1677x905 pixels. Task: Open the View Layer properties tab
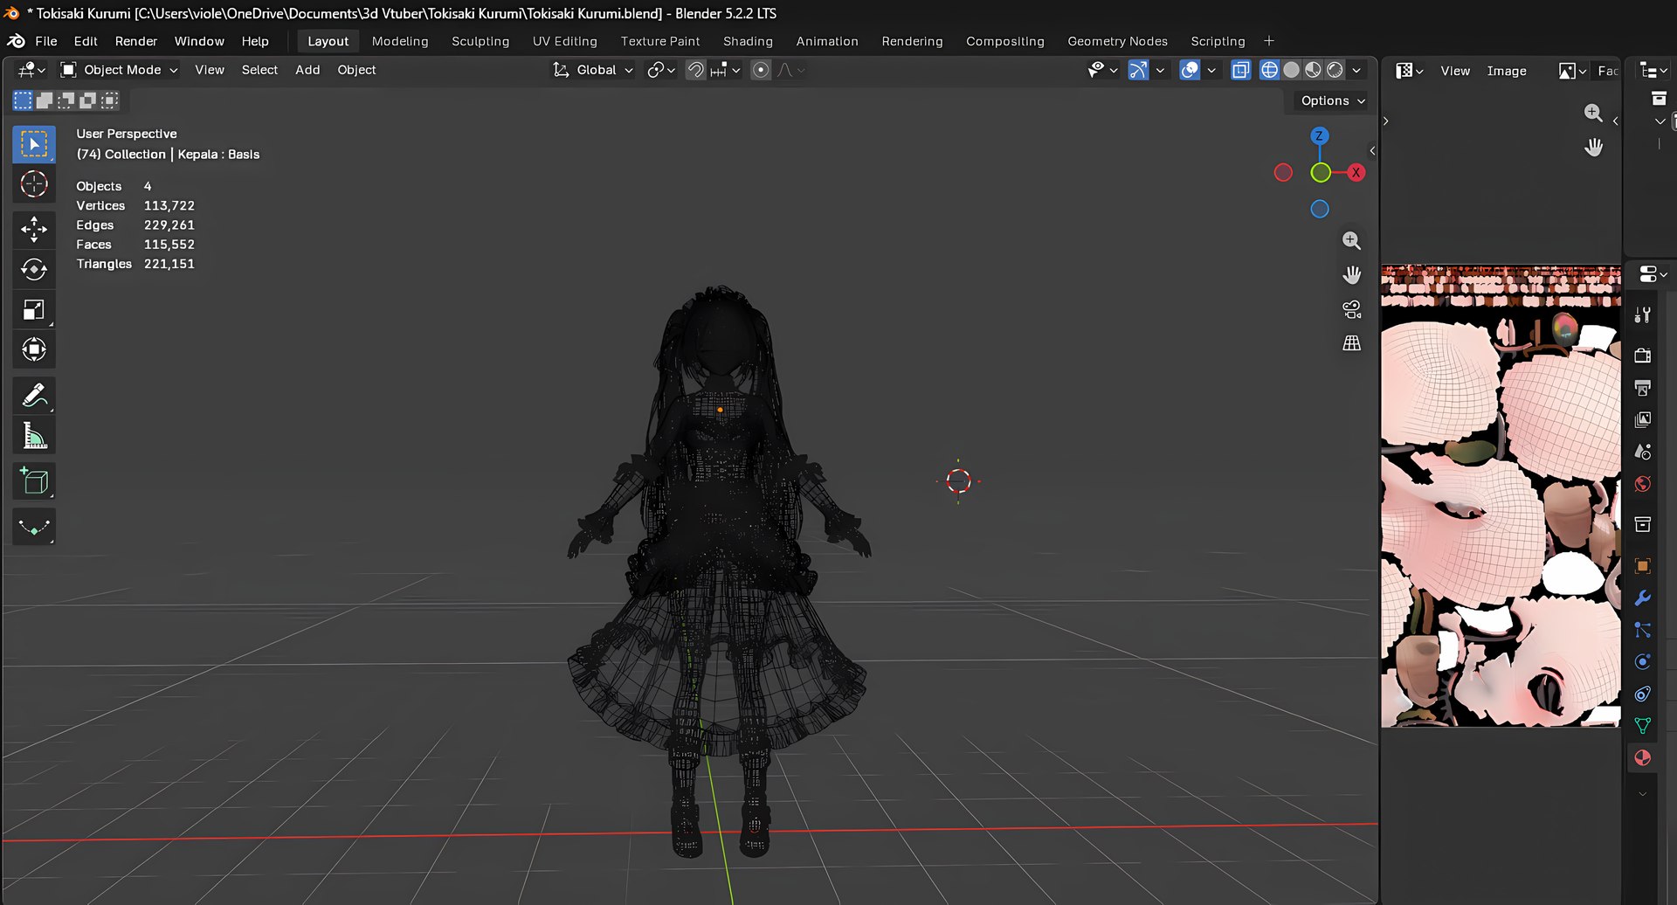1643,419
